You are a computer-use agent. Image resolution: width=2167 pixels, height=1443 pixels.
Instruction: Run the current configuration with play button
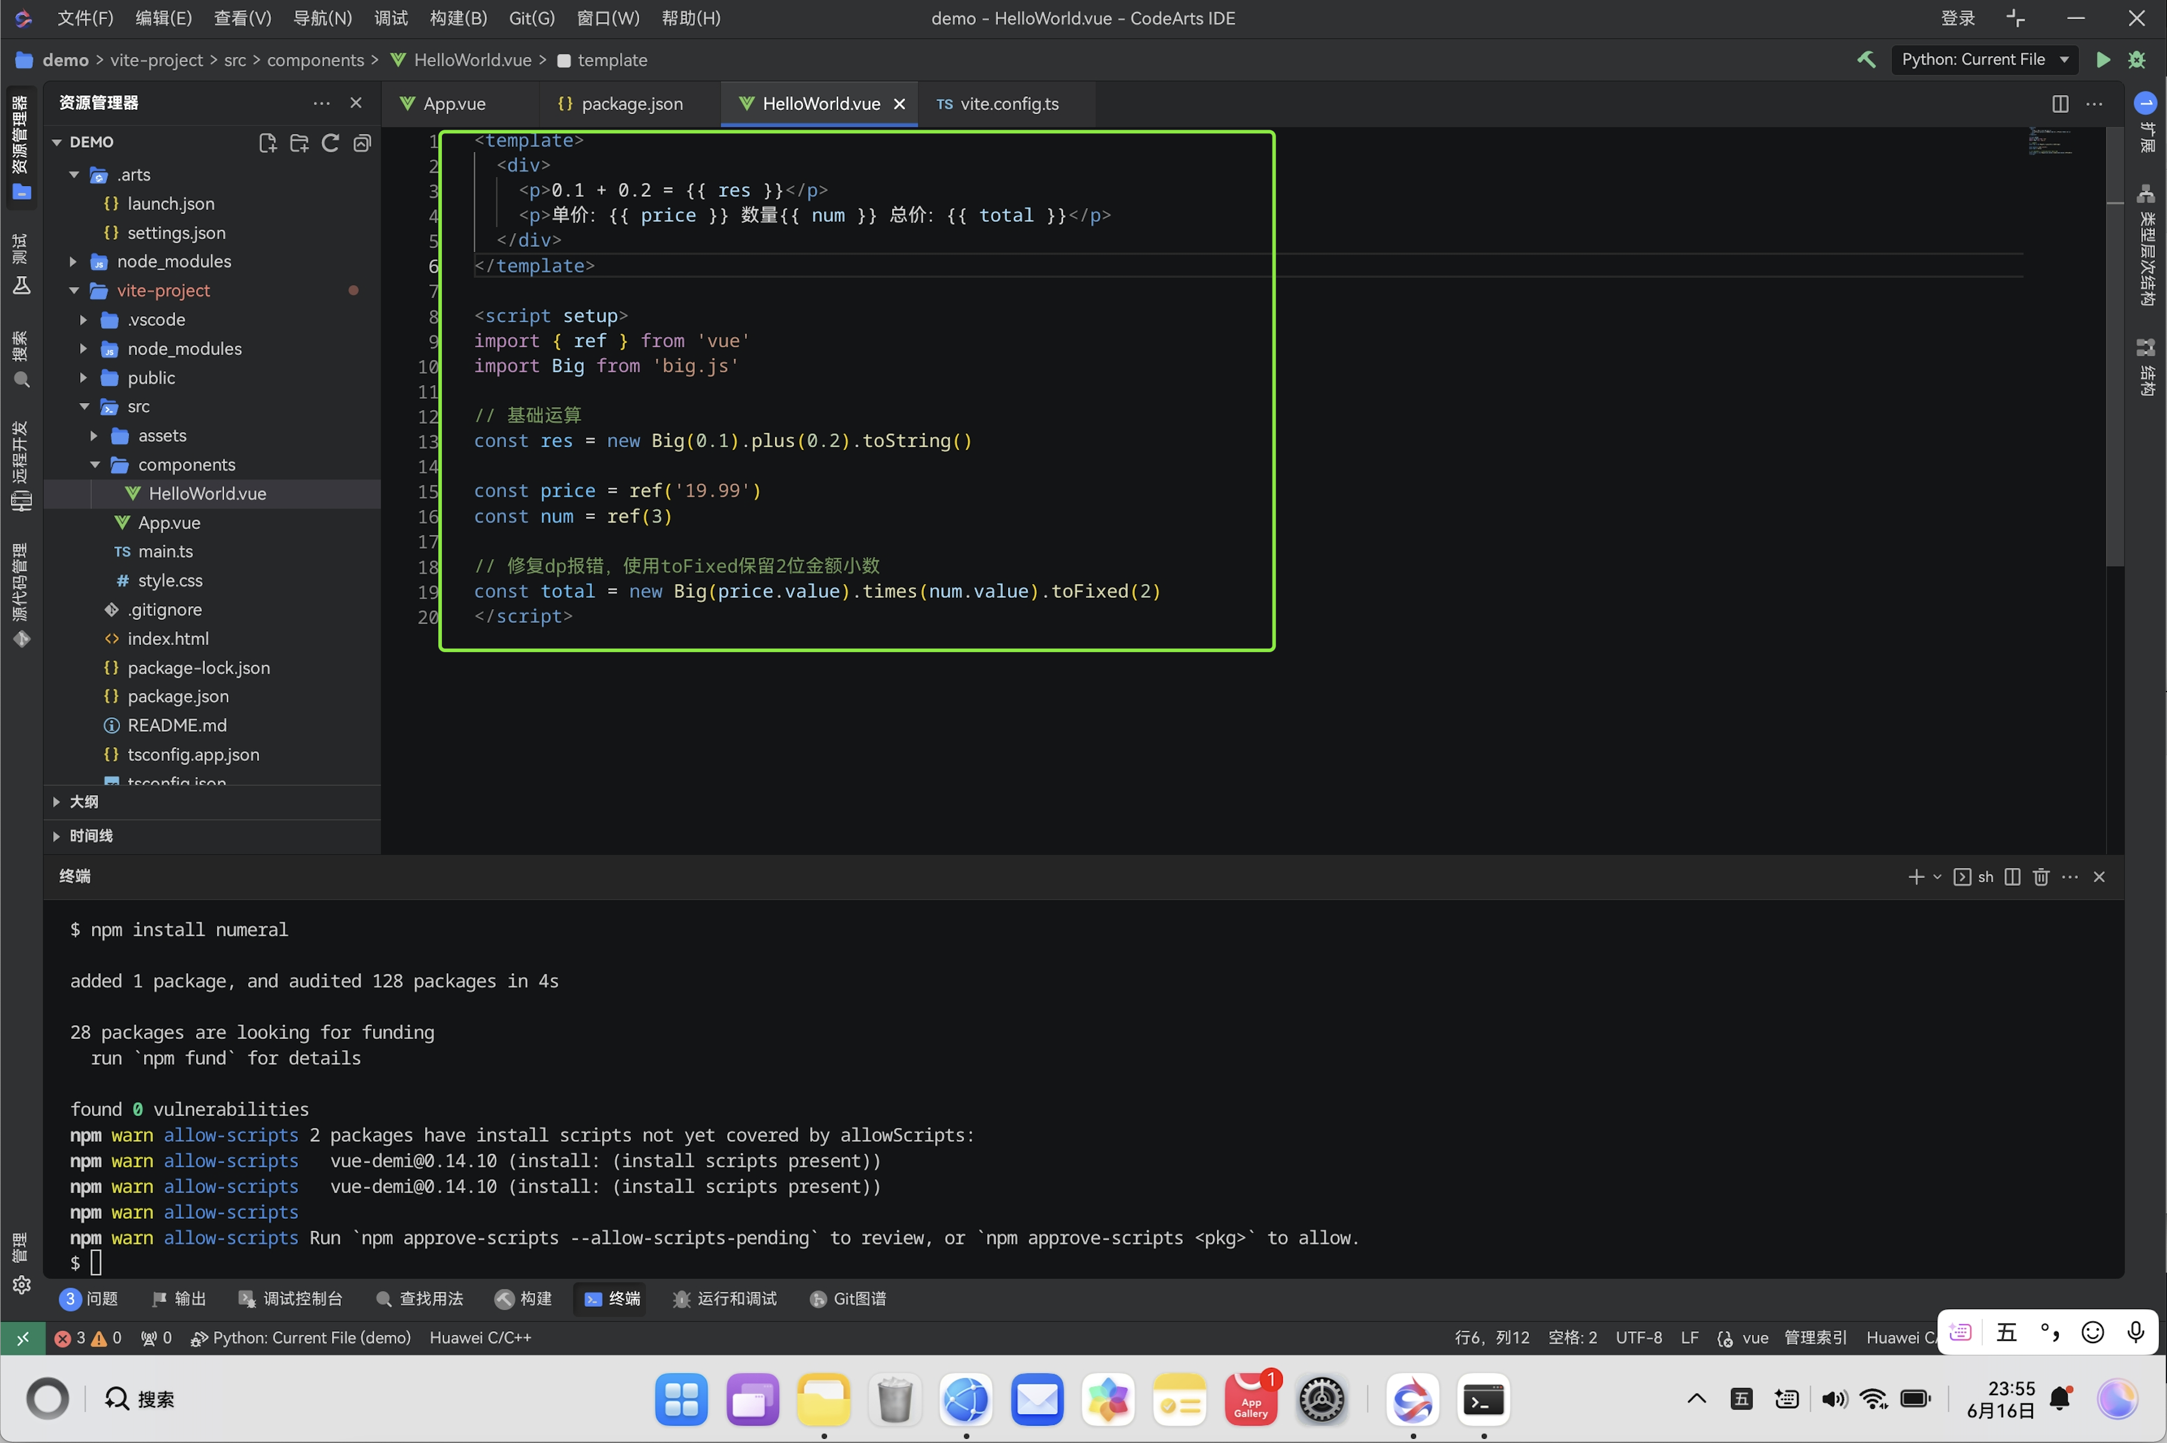(x=2102, y=60)
